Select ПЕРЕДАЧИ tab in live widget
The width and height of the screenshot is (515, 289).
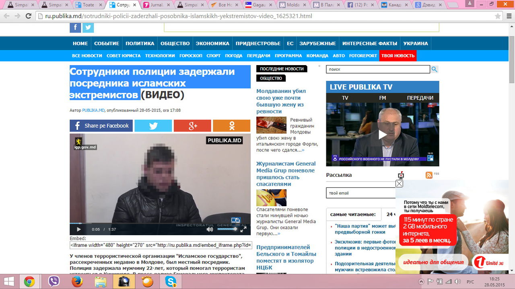pyautogui.click(x=420, y=98)
